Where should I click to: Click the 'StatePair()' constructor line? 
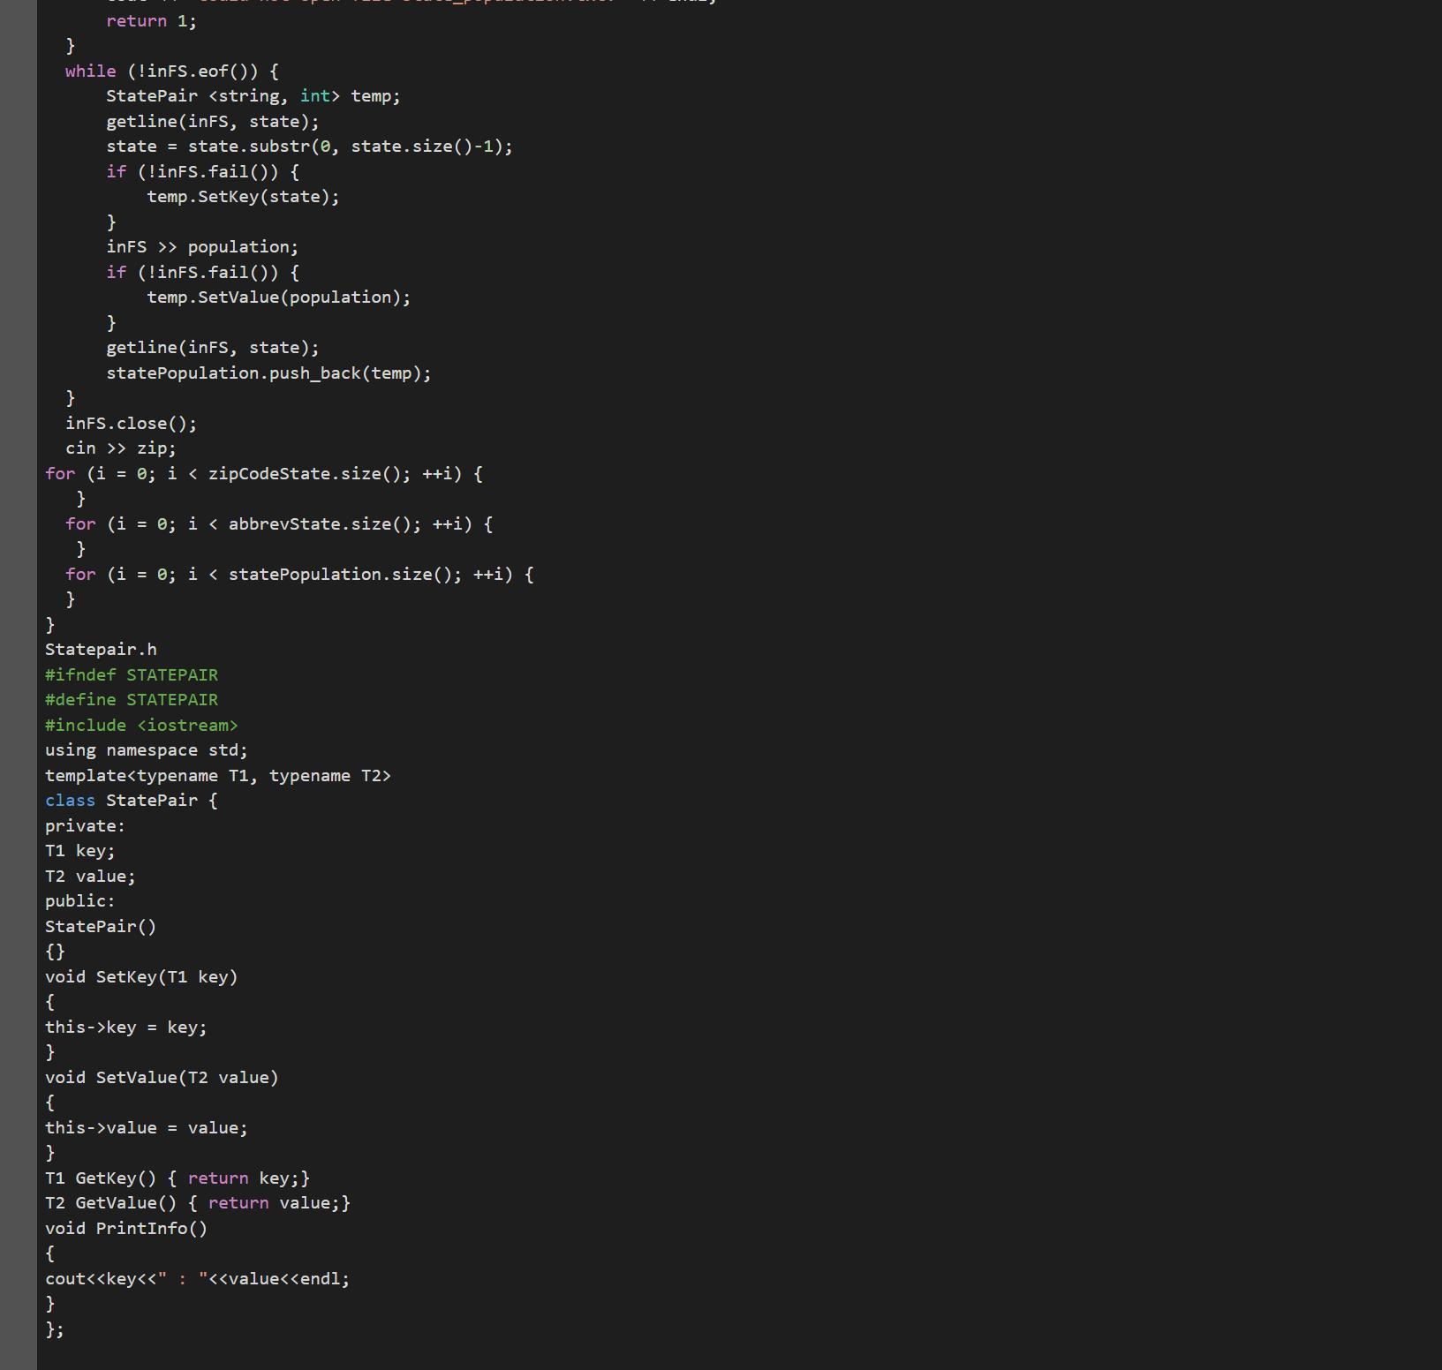(x=101, y=927)
